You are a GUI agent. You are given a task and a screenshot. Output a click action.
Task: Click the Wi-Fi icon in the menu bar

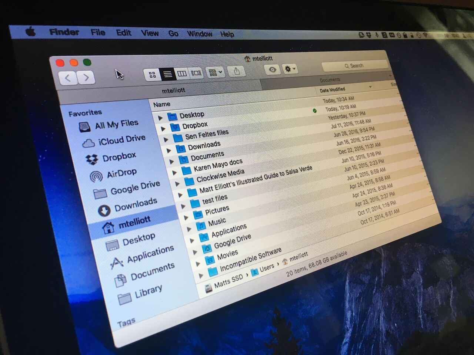[425, 35]
